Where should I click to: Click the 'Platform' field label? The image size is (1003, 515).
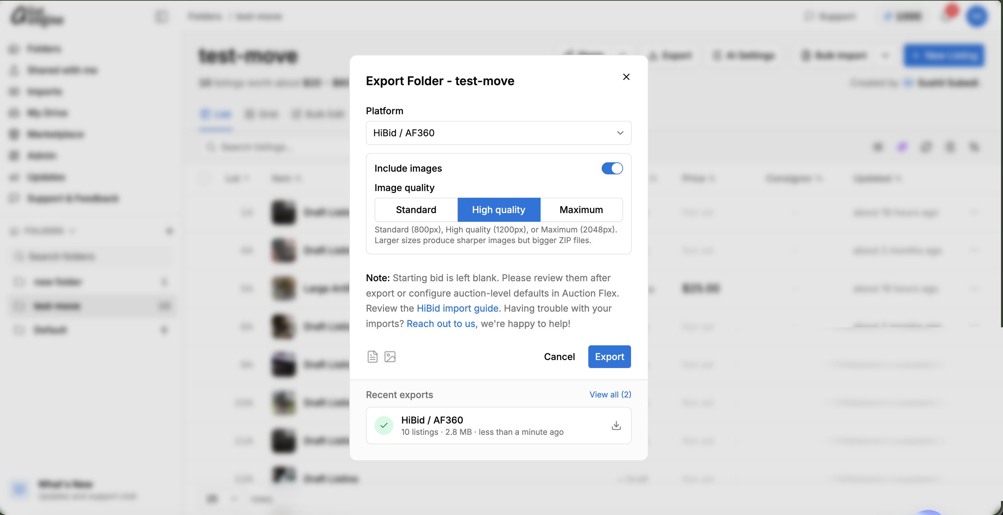pyautogui.click(x=385, y=111)
